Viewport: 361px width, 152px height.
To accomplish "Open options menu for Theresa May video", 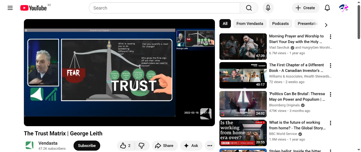I will tap(331, 94).
